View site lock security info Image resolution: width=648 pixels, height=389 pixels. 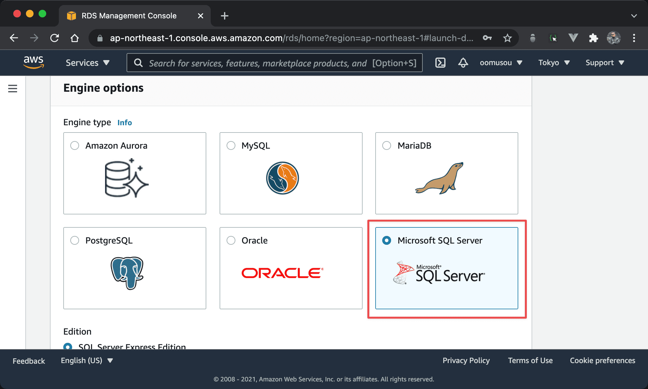[100, 38]
